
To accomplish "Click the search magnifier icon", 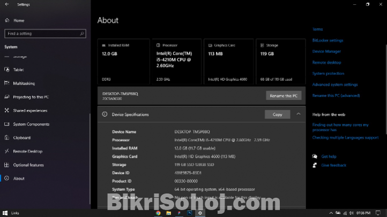I will tap(81, 34).
